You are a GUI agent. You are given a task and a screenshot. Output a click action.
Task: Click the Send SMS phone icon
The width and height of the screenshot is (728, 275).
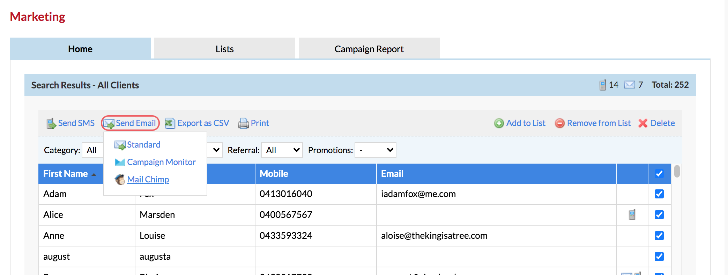(51, 123)
